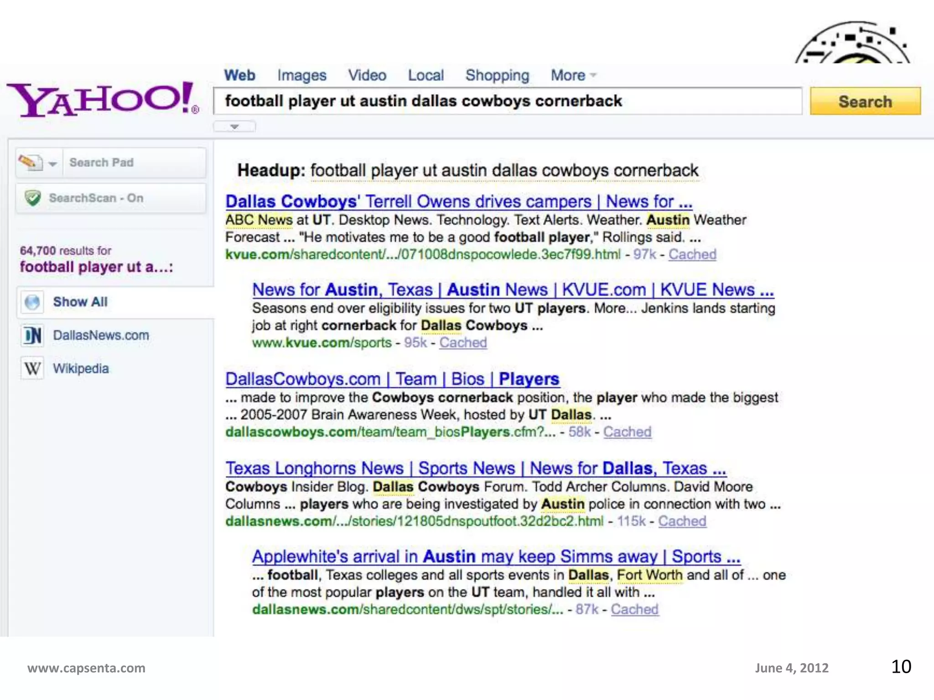Viewport: 934px width, 700px height.
Task: Click the SearchScan shield icon
Action: (x=33, y=198)
